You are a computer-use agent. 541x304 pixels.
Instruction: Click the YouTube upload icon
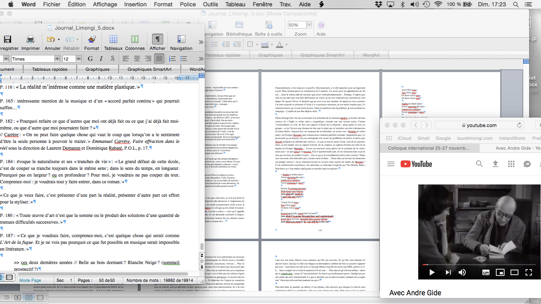point(495,164)
